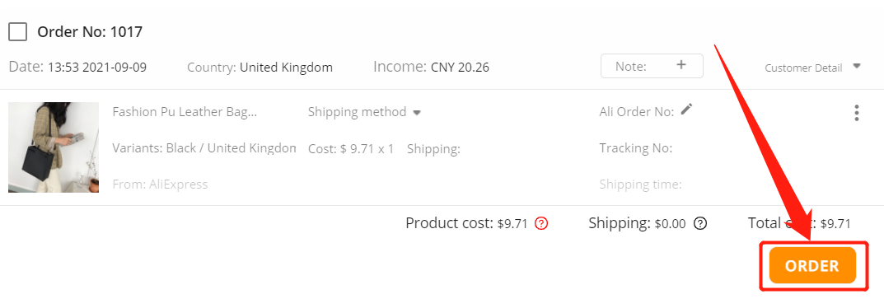Click the red product cost help icon
The width and height of the screenshot is (884, 299).
click(541, 223)
